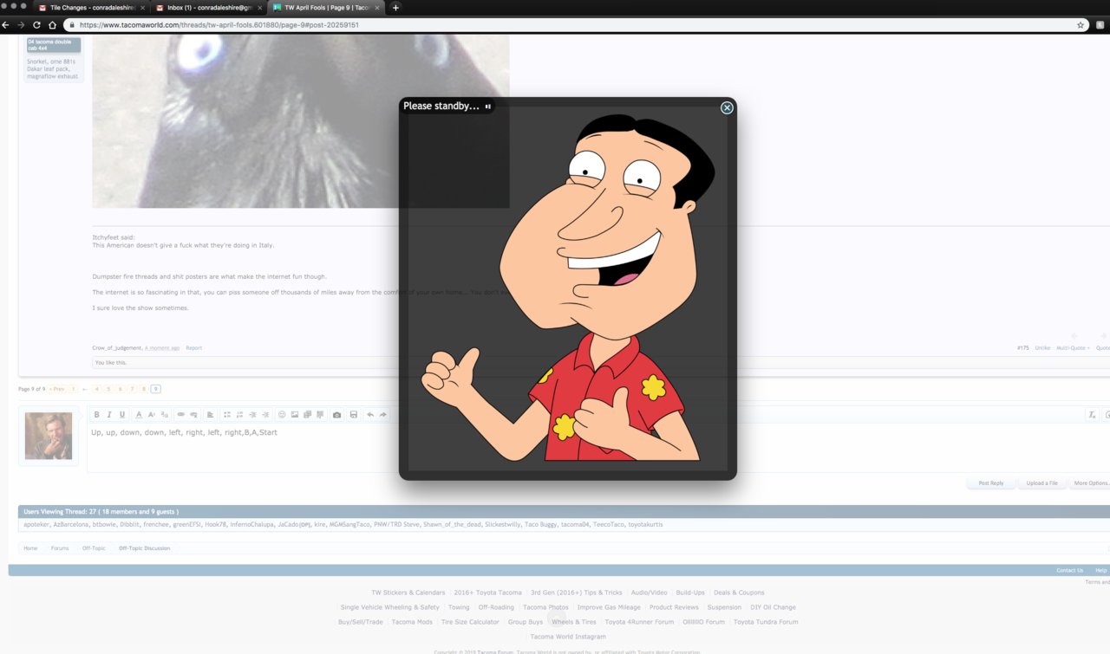
Task: Click Post Reply button
Action: pos(990,483)
